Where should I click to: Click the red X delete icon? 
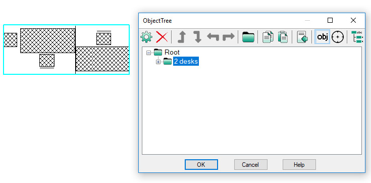coord(162,37)
